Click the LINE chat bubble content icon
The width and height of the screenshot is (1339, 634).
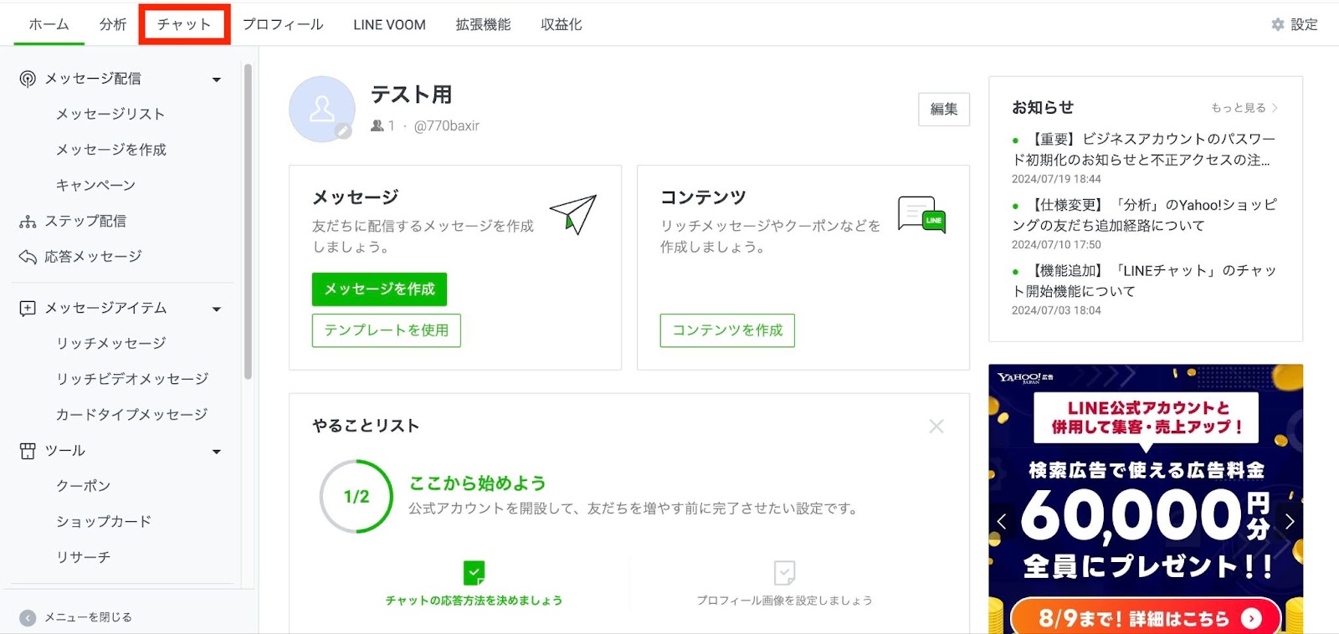click(x=921, y=214)
